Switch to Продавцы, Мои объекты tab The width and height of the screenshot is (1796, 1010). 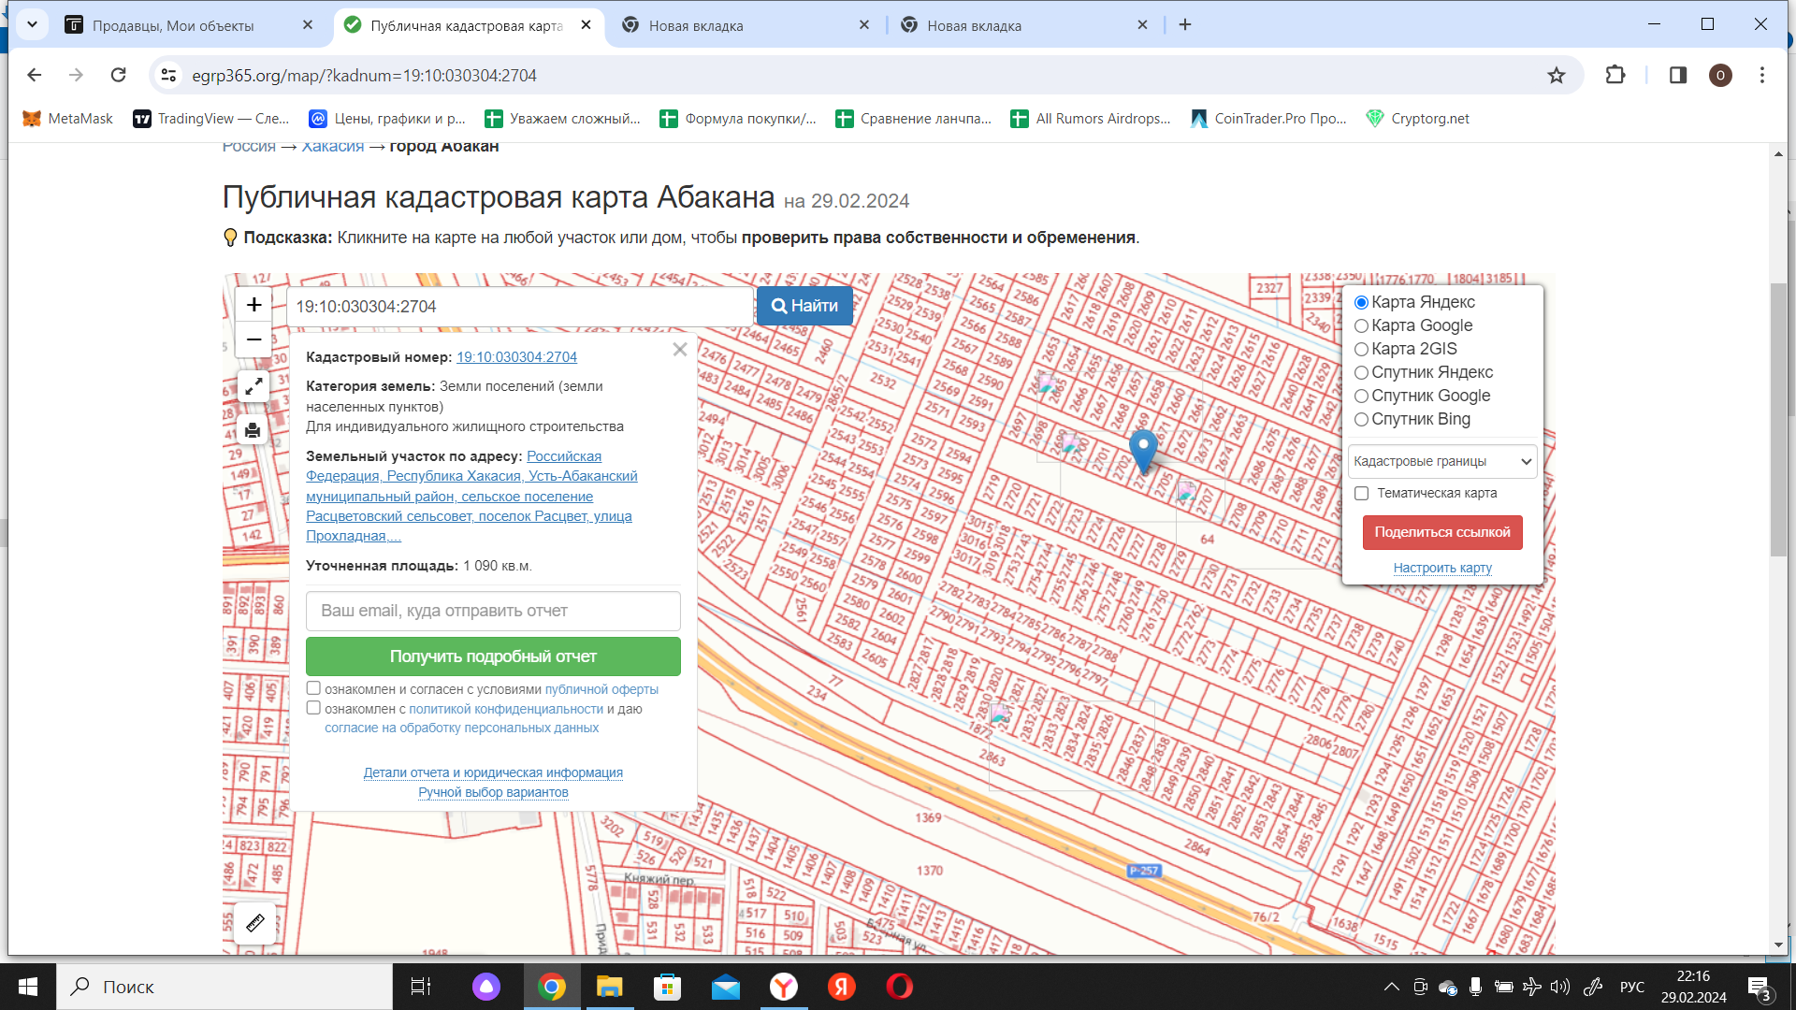point(173,25)
